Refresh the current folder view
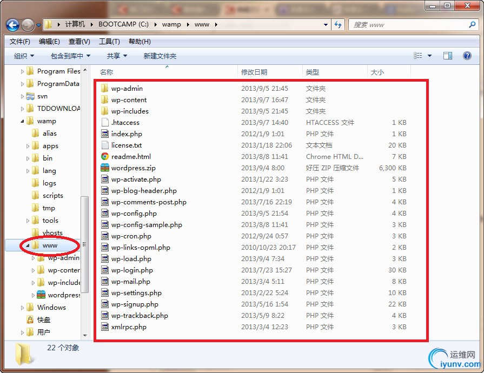The image size is (484, 373). coord(338,25)
